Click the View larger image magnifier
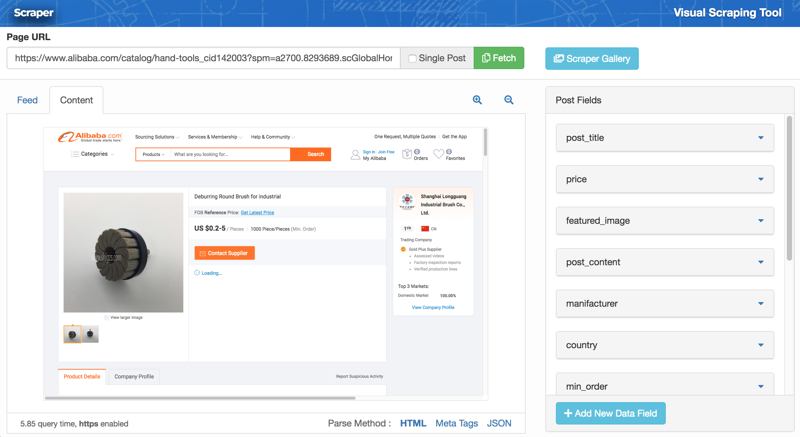 click(x=106, y=318)
